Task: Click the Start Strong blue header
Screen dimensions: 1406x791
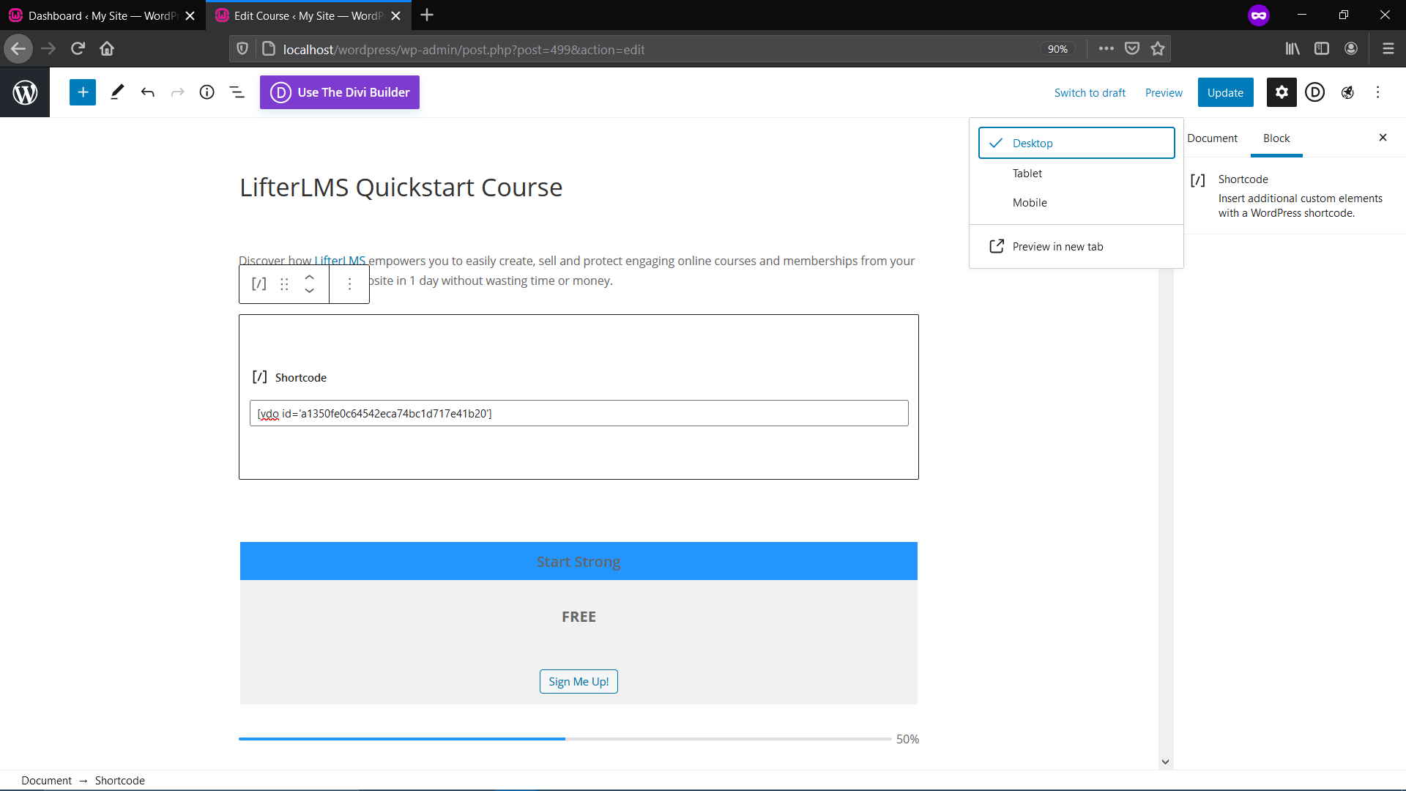Action: tap(579, 561)
